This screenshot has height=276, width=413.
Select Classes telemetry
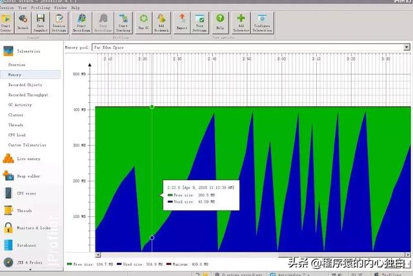point(15,115)
